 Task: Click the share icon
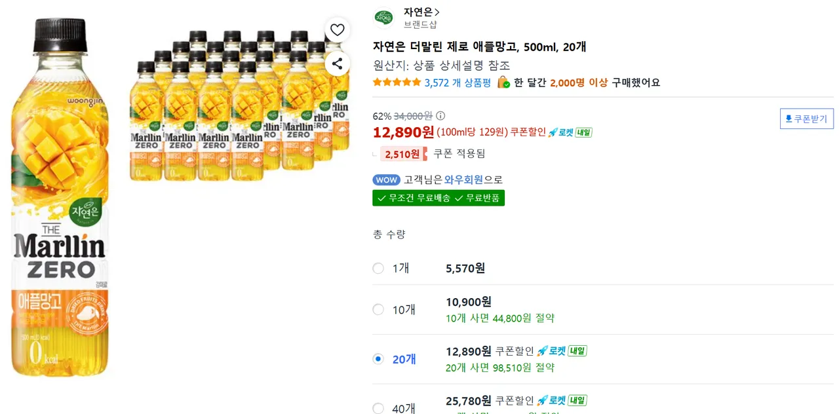point(337,64)
